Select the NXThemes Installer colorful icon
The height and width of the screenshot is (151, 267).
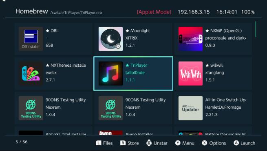pyautogui.click(x=31, y=73)
